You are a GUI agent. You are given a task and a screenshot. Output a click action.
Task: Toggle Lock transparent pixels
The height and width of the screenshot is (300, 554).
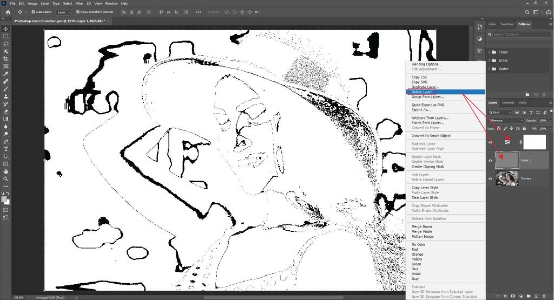(x=498, y=129)
